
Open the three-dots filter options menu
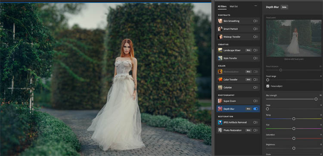click(256, 6)
